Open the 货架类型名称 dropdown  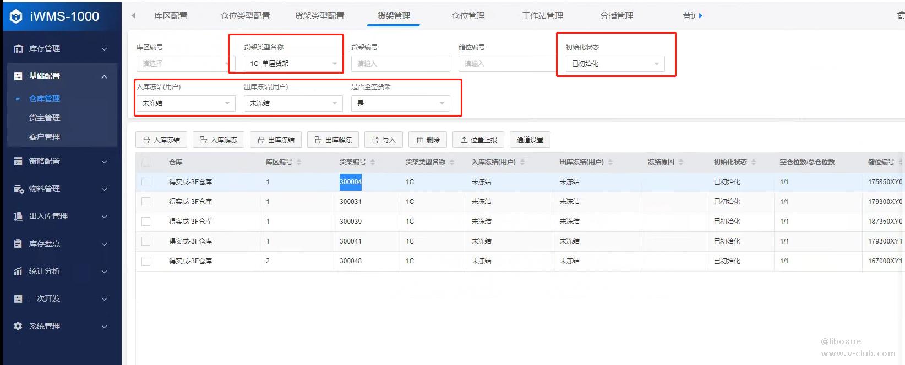[x=293, y=64]
